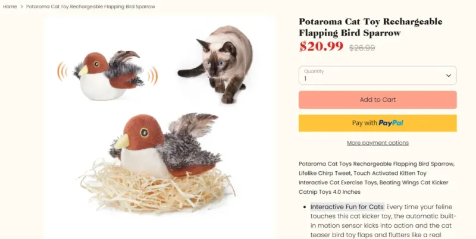Click the bullet point before Interactive Fun
Viewport: 476px width, 239px height.
[305, 207]
